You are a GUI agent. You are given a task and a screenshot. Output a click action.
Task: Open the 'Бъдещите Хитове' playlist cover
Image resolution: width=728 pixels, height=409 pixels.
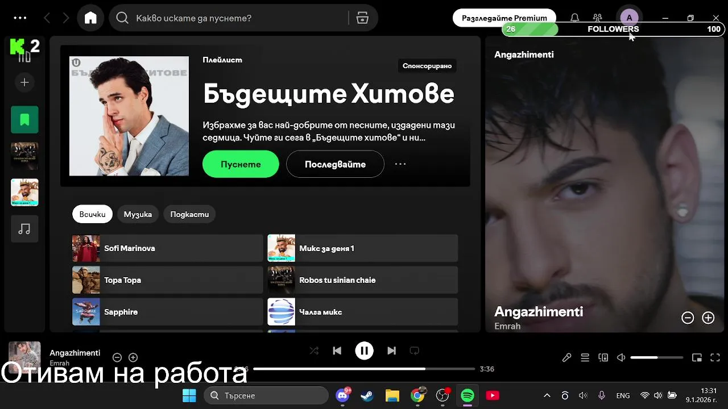click(x=129, y=116)
